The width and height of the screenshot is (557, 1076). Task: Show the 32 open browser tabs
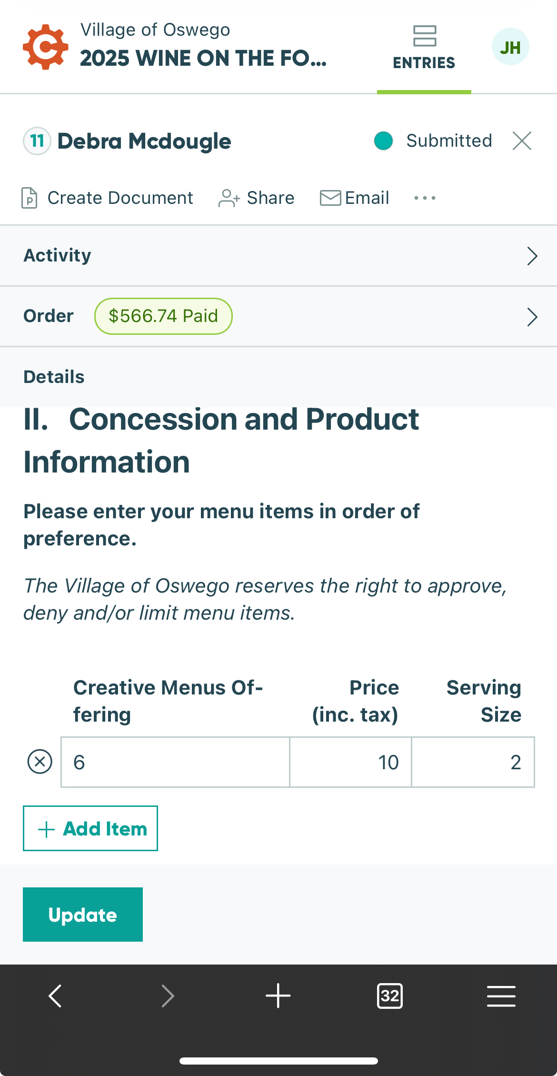coord(389,996)
